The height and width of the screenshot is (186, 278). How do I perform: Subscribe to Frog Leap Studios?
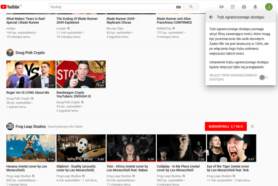(226, 126)
